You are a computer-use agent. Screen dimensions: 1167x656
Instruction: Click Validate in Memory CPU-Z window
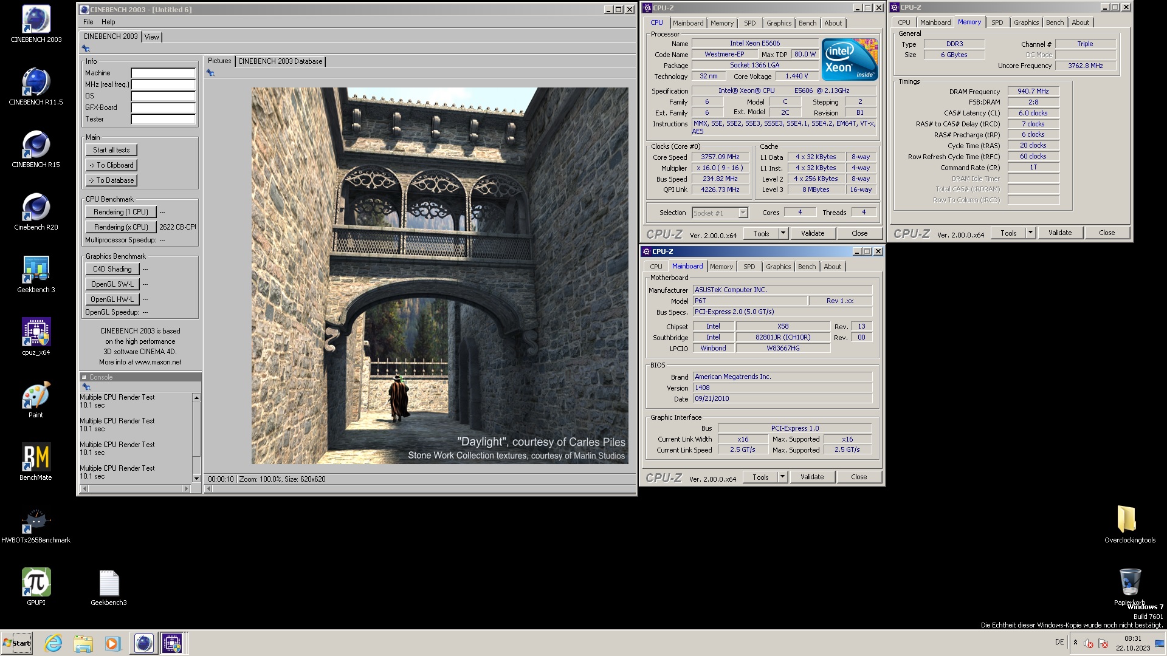1060,233
